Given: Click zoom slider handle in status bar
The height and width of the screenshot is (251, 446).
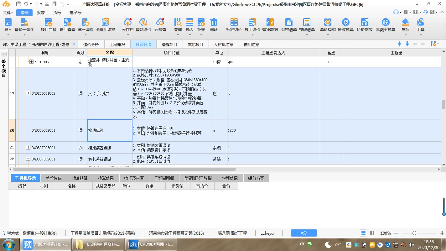Looking at the screenshot, I should coord(414,233).
